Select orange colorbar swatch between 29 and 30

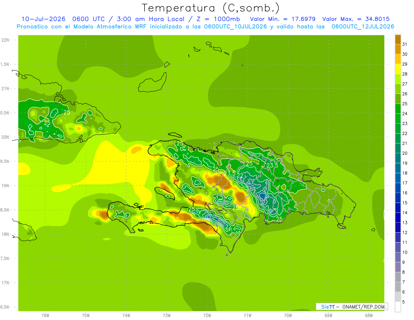tap(398, 59)
